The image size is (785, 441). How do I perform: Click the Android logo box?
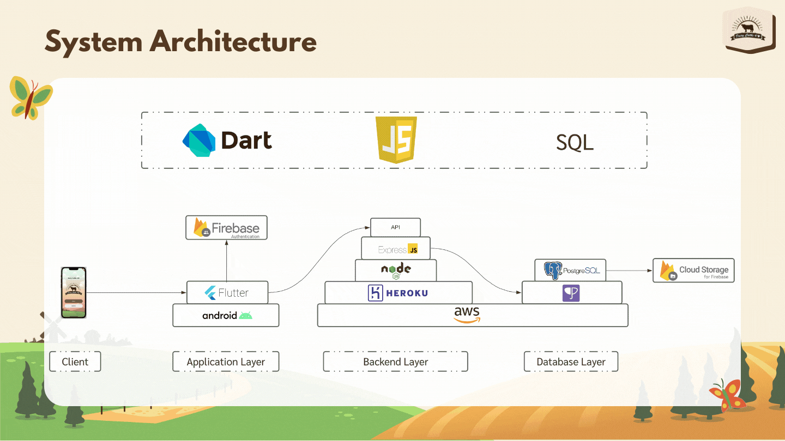(x=226, y=315)
